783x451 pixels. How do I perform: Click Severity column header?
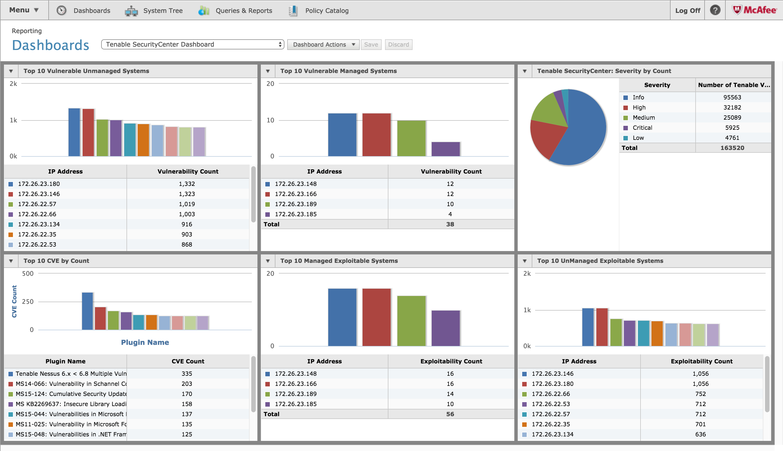click(657, 85)
